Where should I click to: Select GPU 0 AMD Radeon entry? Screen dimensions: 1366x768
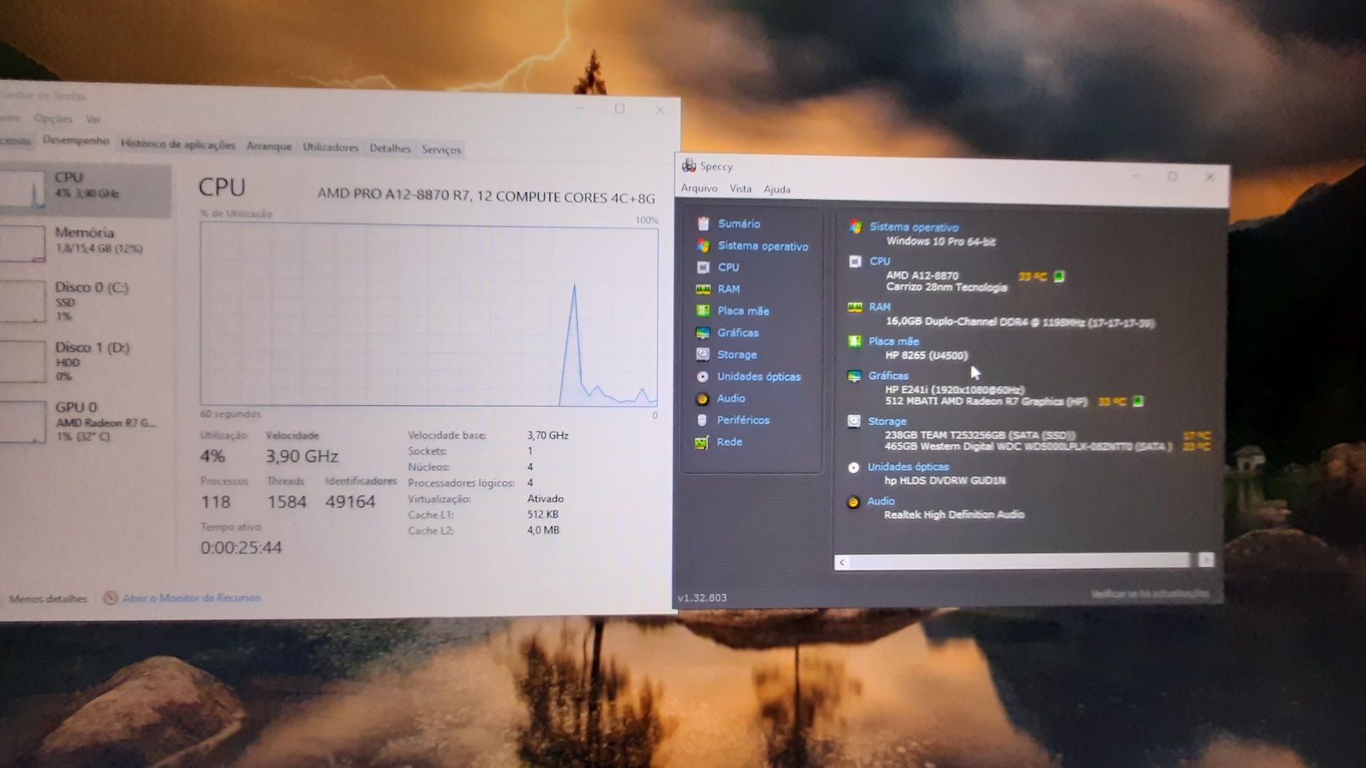(84, 422)
